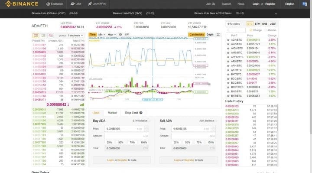Select the 1D chart interval
Viewport: 312px width, 173px height.
click(x=120, y=35)
